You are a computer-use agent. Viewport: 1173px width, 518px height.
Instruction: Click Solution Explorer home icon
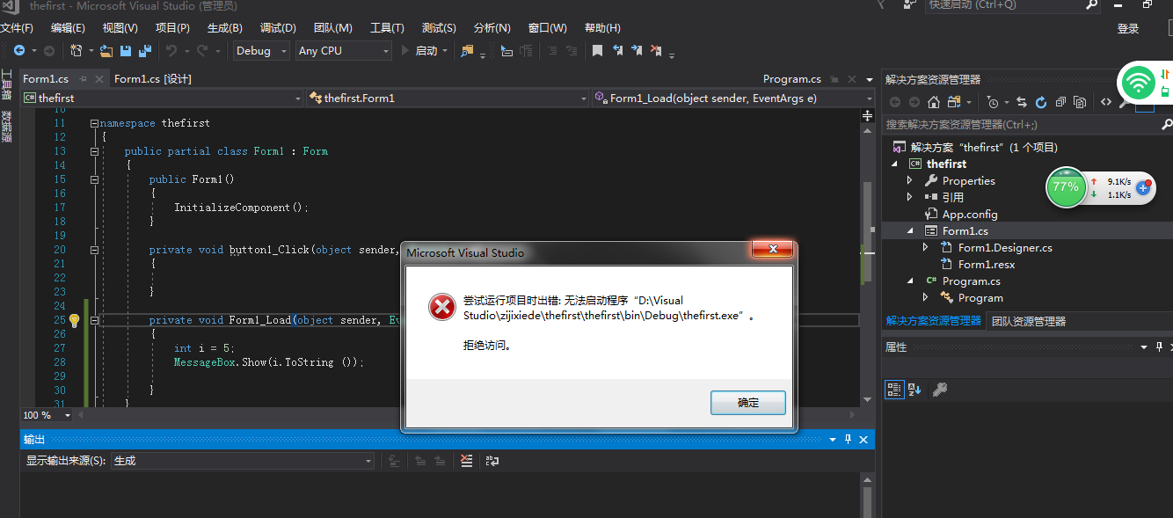click(x=934, y=102)
